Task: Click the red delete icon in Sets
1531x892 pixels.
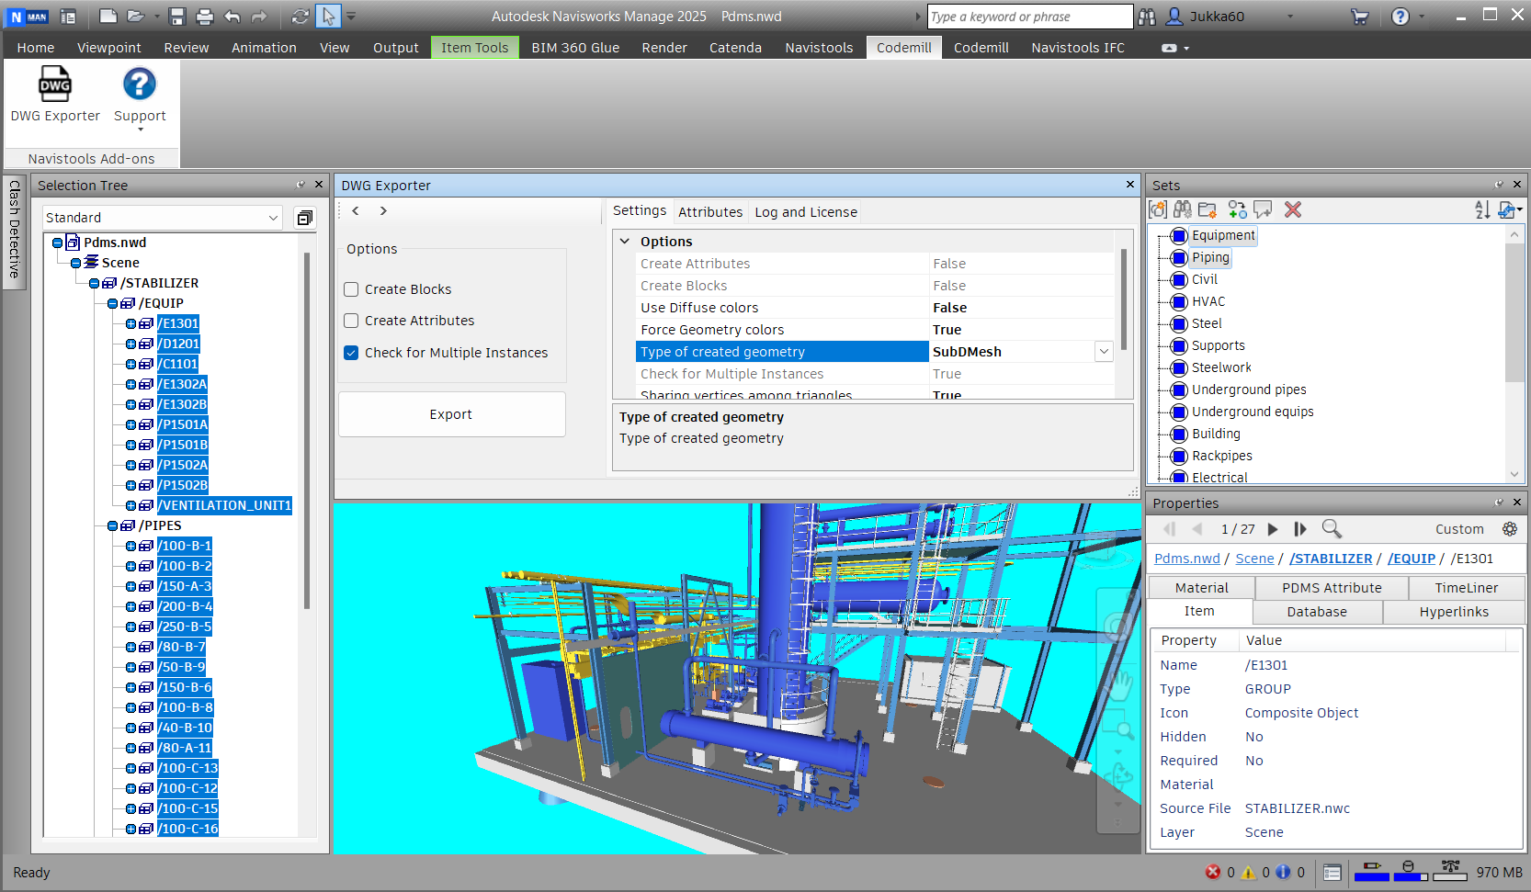Action: point(1293,210)
